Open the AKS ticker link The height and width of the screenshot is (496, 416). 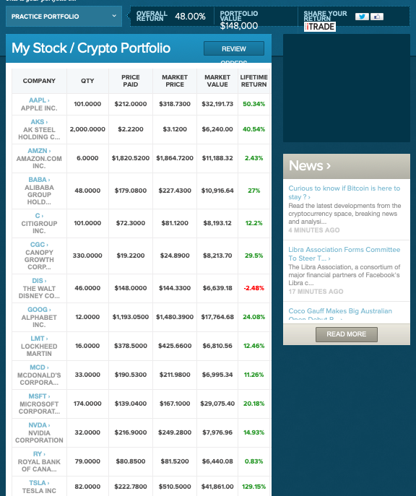tap(39, 122)
